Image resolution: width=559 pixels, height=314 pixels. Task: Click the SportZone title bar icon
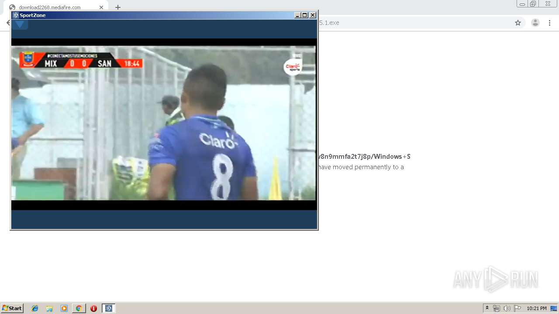tap(15, 15)
